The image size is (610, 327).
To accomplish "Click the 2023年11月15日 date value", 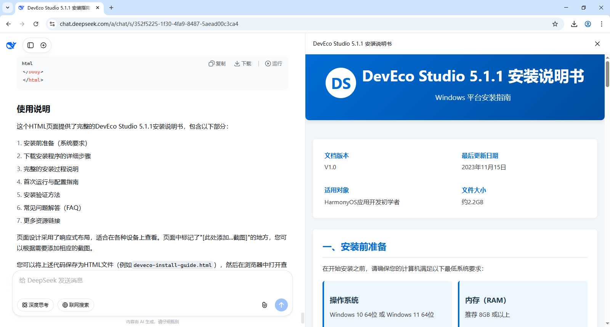I will pos(484,167).
